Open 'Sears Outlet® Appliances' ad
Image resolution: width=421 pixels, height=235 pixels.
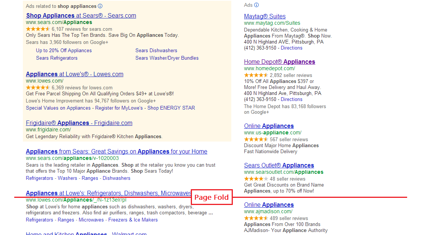pos(279,165)
